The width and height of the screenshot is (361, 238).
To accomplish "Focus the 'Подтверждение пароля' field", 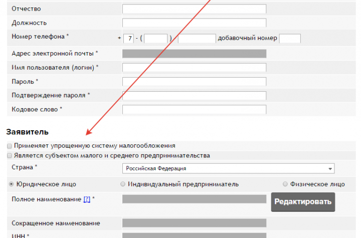I will pos(194,95).
